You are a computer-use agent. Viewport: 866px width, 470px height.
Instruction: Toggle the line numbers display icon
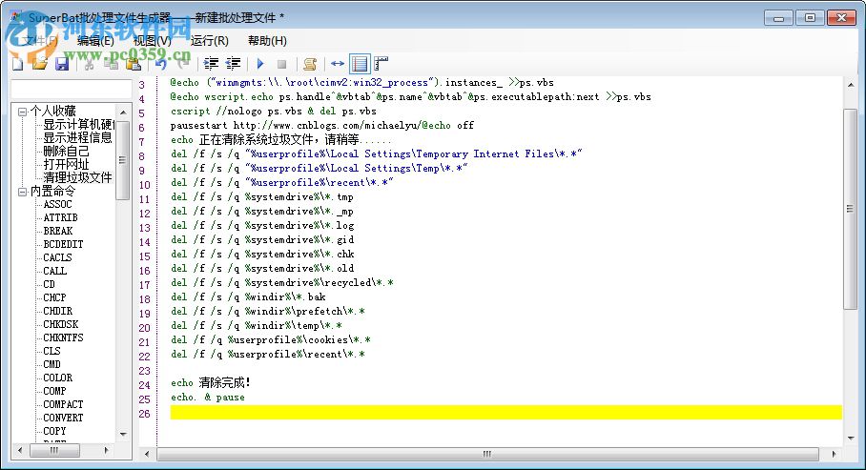click(360, 64)
